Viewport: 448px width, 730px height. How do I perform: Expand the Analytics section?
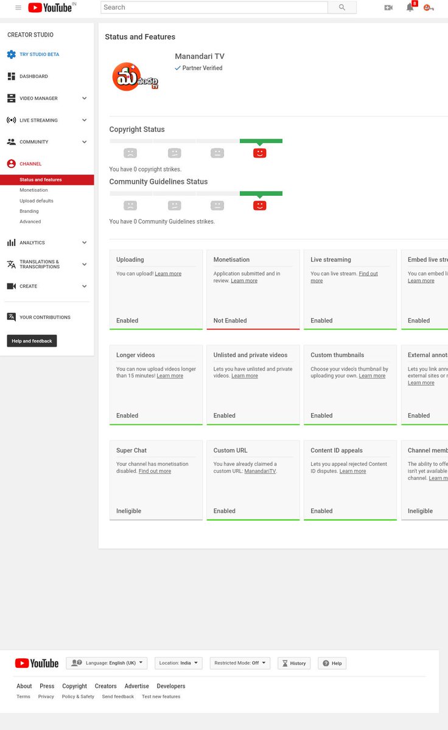coord(85,242)
